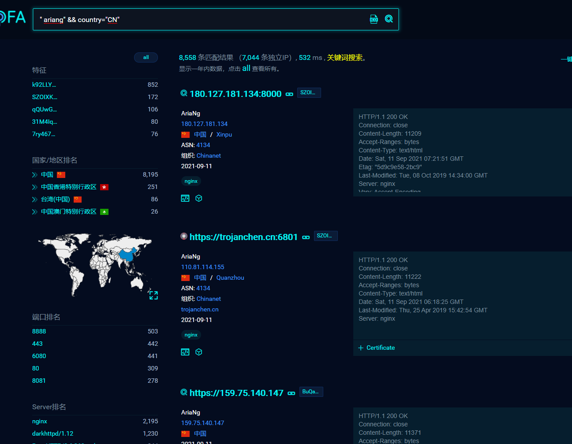572x444 pixels.
Task: Filter by server nginx
Action: point(40,421)
